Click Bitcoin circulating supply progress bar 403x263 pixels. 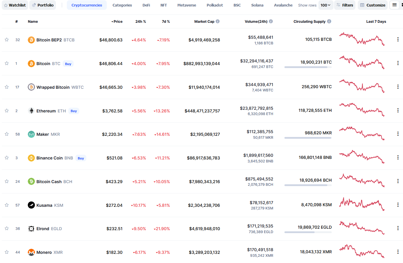click(x=308, y=67)
